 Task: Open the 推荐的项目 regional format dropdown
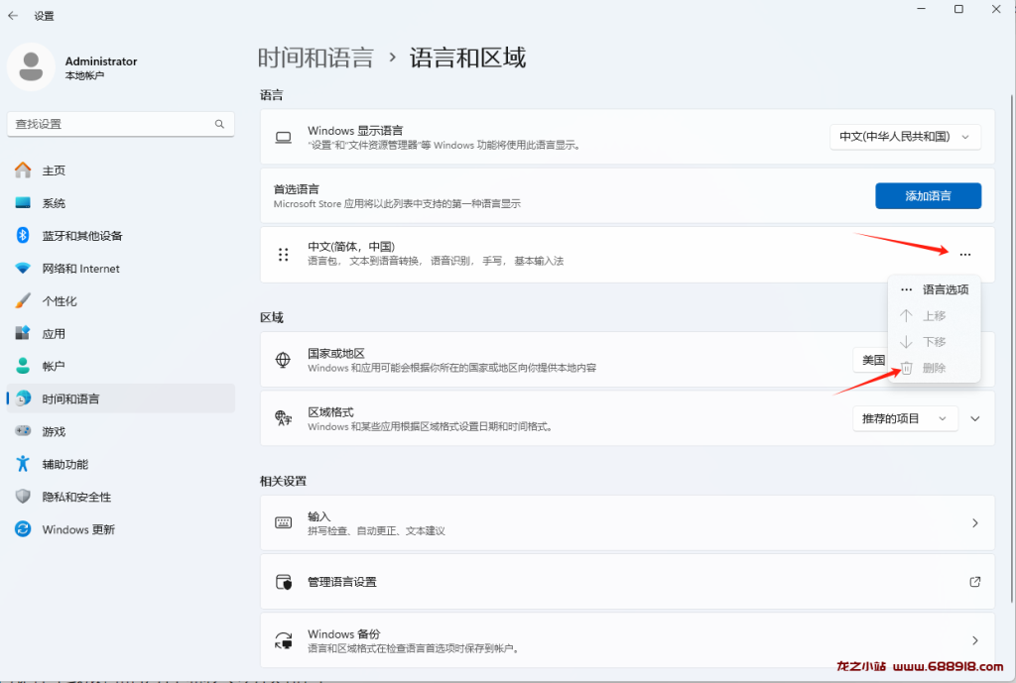tap(905, 419)
